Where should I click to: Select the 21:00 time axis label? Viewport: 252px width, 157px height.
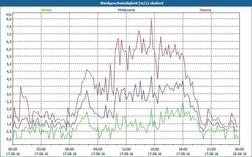click(x=211, y=149)
